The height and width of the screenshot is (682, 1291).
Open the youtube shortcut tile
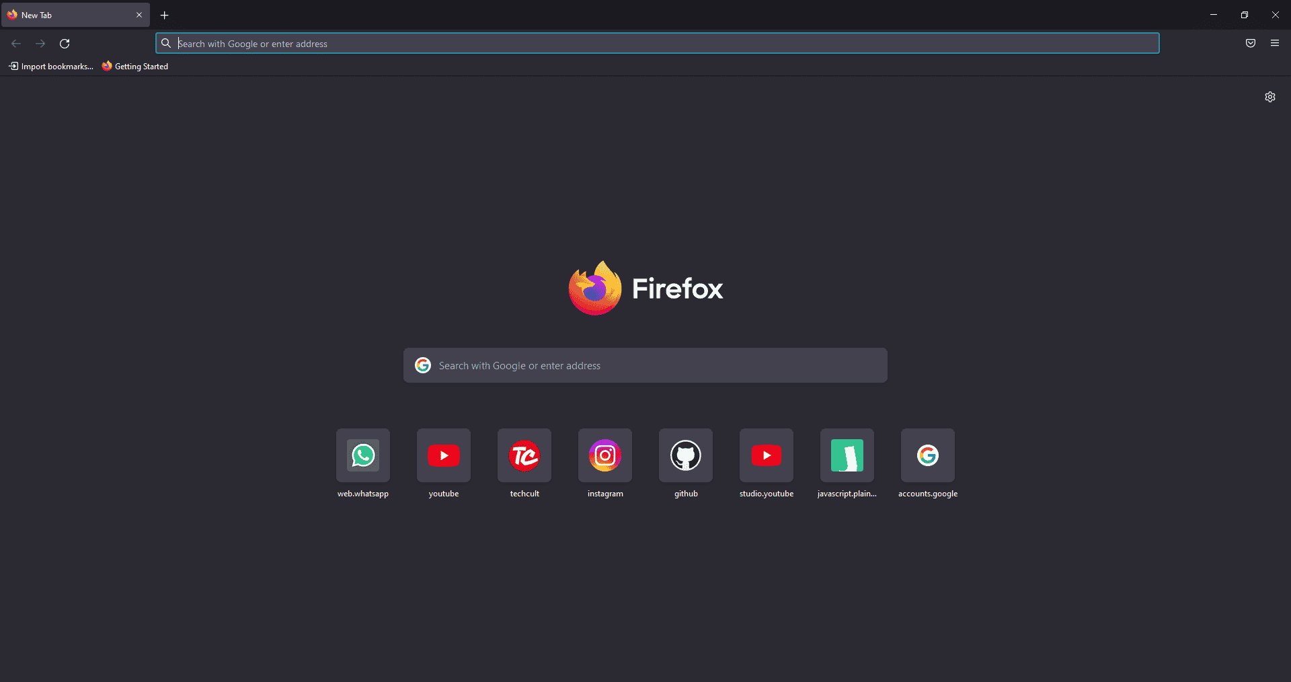[x=444, y=455]
